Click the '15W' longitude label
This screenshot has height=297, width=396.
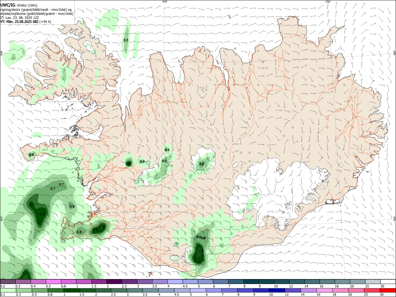(328, 2)
